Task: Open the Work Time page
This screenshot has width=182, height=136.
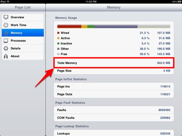Action: pyautogui.click(x=23, y=25)
